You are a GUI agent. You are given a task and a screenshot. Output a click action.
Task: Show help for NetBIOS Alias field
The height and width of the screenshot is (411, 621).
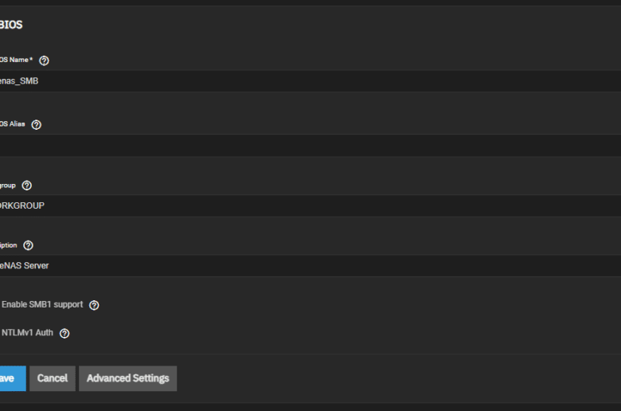[36, 124]
